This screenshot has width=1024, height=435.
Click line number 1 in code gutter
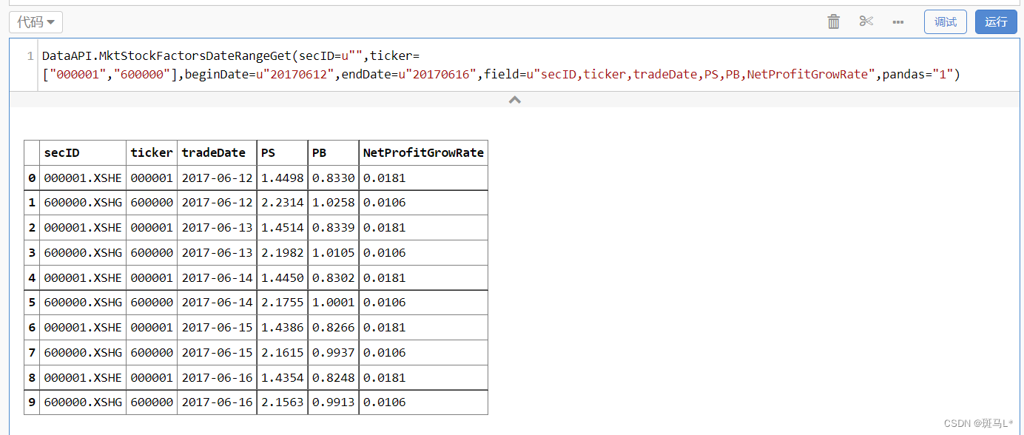(x=30, y=56)
